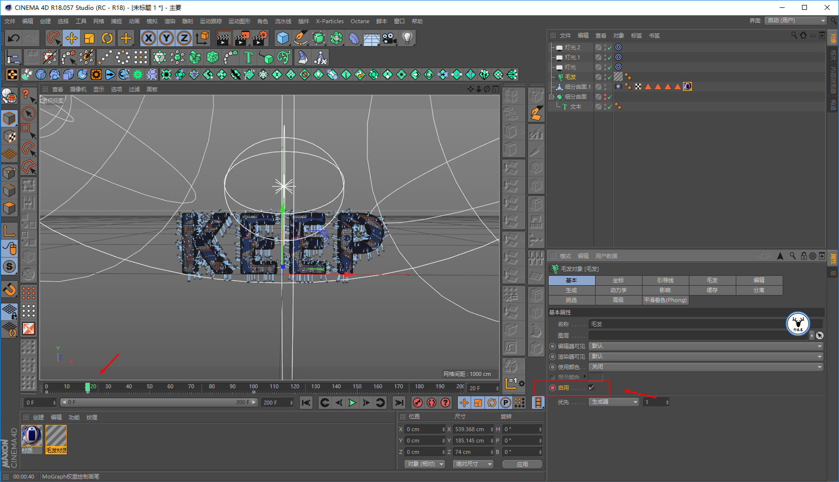The width and height of the screenshot is (839, 482).
Task: Click the record active objects button
Action: (418, 403)
